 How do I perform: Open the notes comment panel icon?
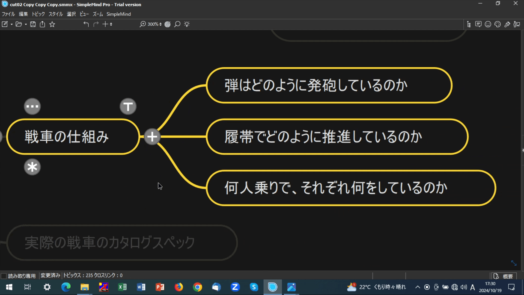pyautogui.click(x=478, y=24)
